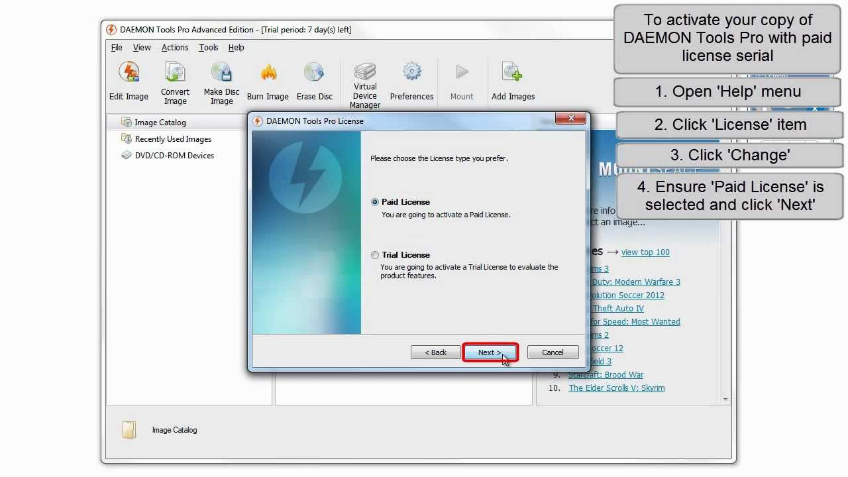
Task: Click the scroll-down arrow in the games panel
Action: (725, 399)
